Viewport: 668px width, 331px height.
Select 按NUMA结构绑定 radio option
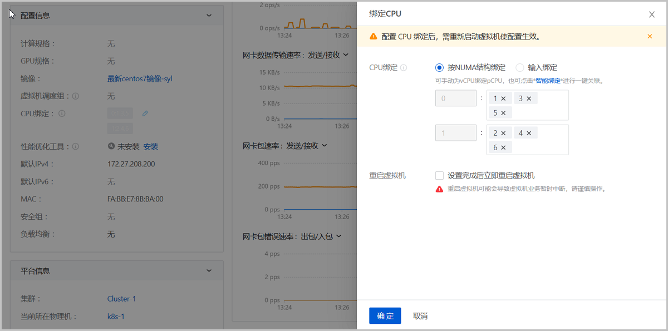click(439, 68)
